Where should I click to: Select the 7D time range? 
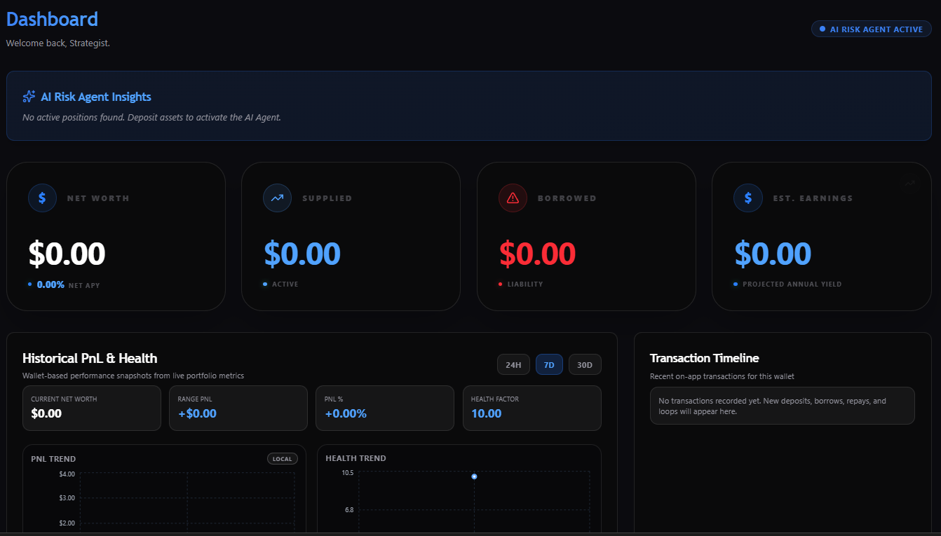coord(549,365)
